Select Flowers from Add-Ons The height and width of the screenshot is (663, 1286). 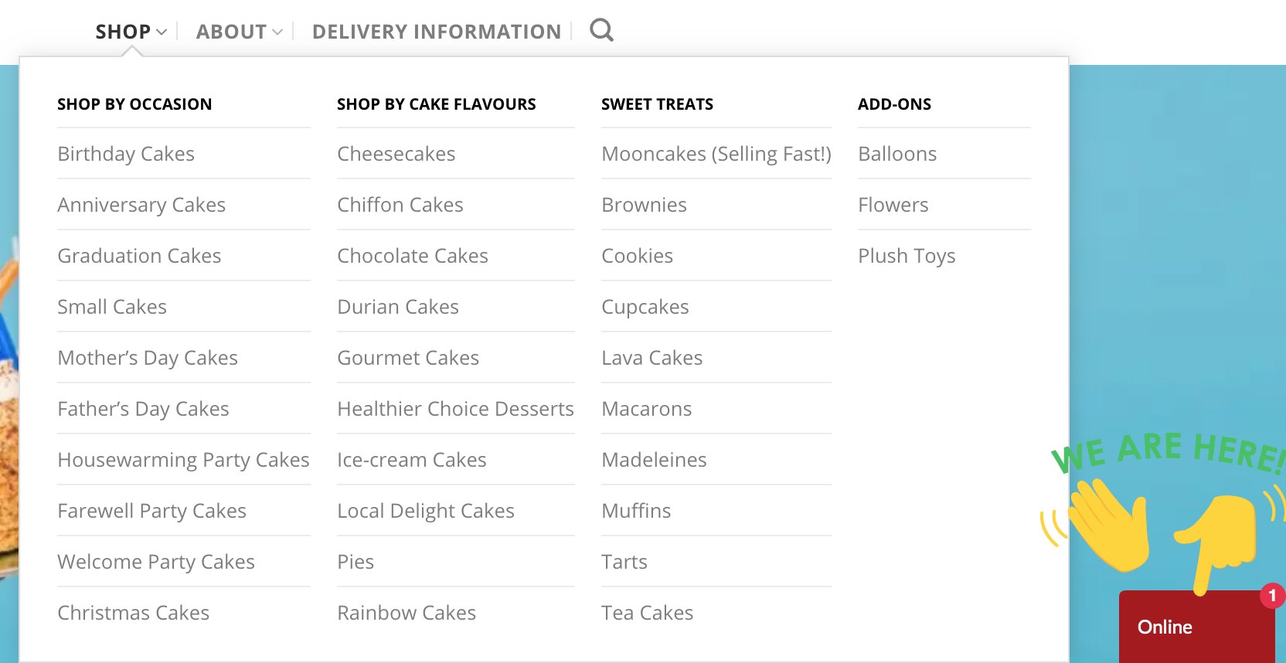pos(893,205)
